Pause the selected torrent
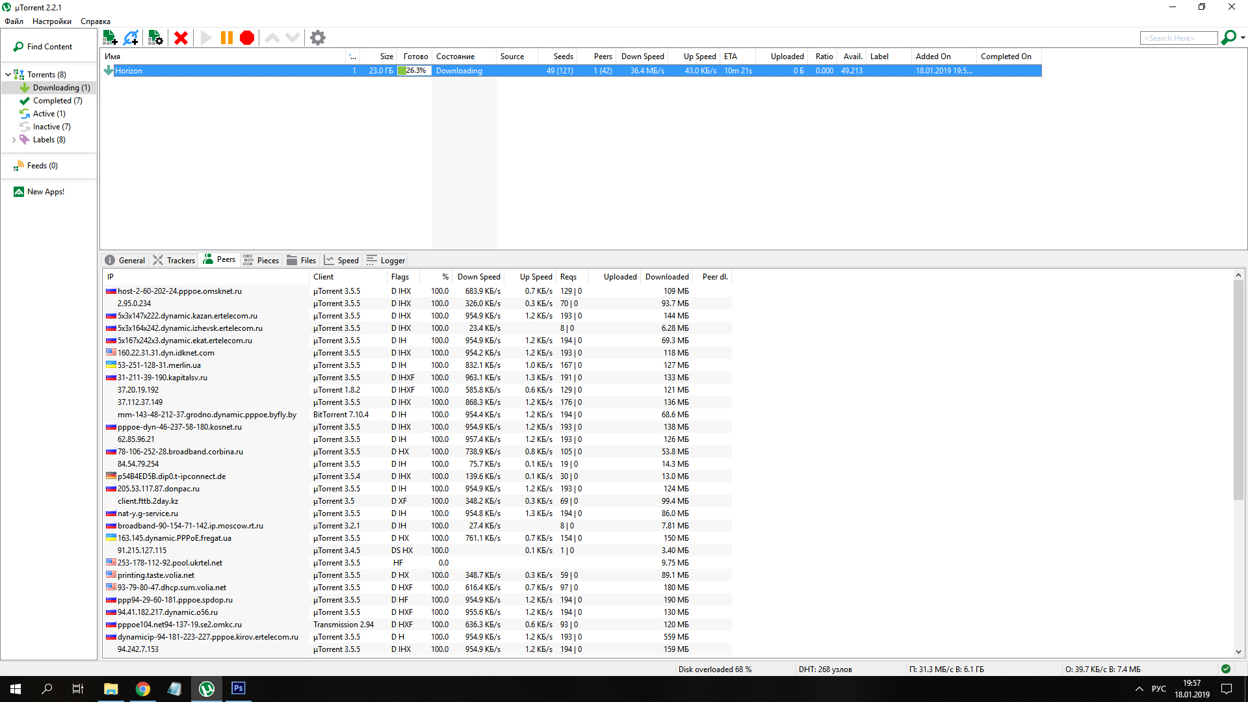1248x702 pixels. 227,38
